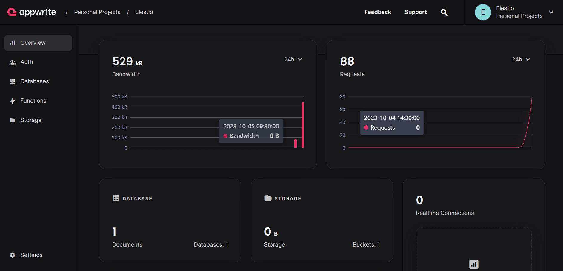Navigate to Personal Projects breadcrumb
This screenshot has width=563, height=271.
point(97,12)
